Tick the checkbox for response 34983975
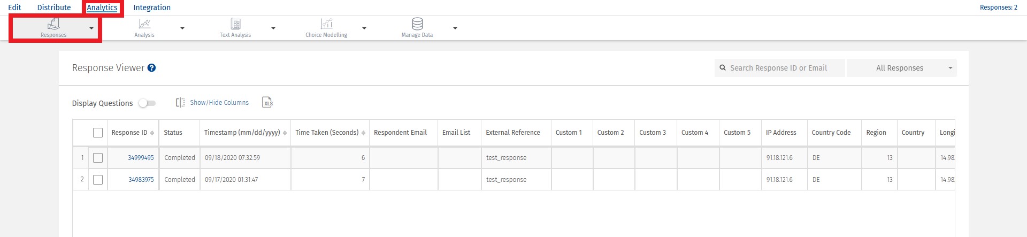1027x237 pixels. [x=98, y=180]
